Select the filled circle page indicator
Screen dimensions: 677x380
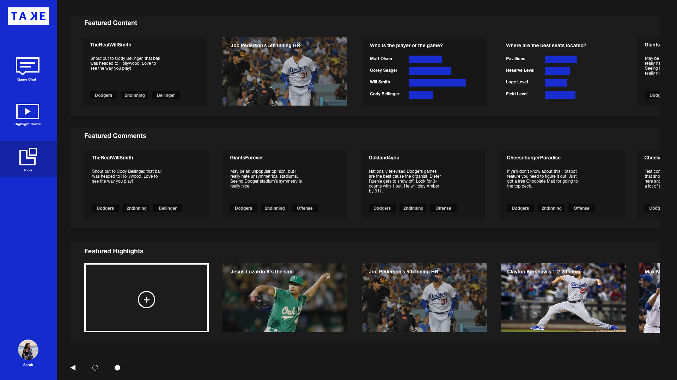point(117,368)
